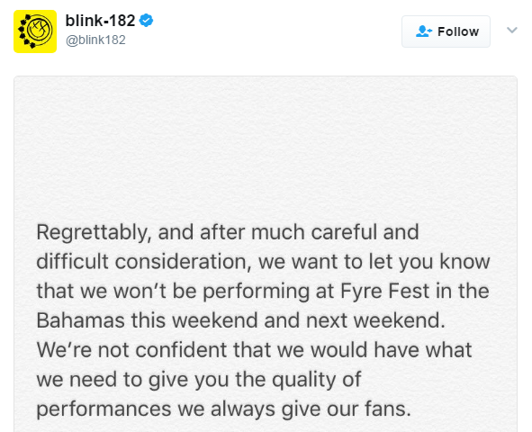
Task: Click the words 'next weekend' in the statement
Action: 375,321
